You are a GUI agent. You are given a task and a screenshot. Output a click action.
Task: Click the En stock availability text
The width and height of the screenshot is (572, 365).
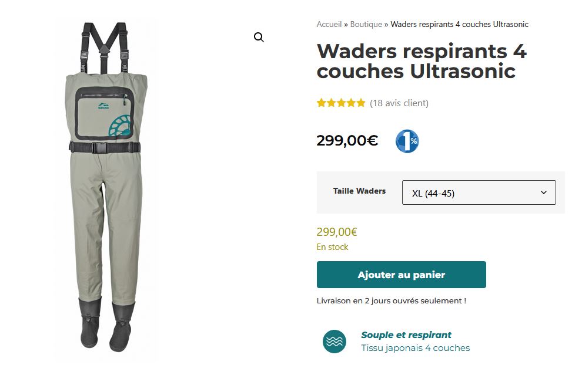(x=332, y=247)
